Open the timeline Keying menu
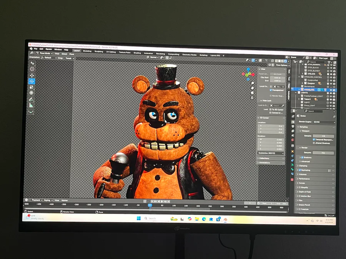This screenshot has width=346, height=259. click(x=48, y=200)
